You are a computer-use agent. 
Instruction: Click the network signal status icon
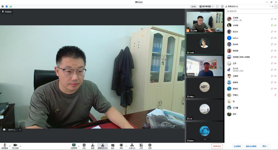[11, 6]
